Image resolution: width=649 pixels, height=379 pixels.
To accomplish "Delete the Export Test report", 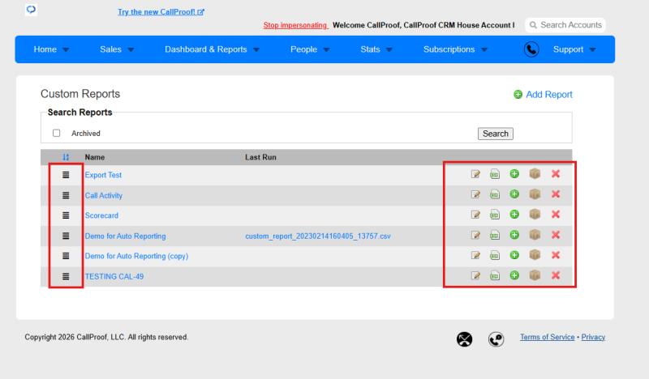I will click(x=556, y=173).
